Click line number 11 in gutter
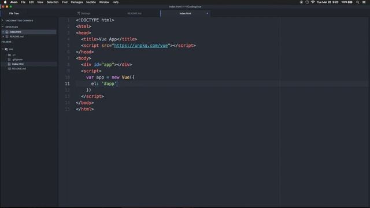This screenshot has width=370, height=208. click(67, 84)
